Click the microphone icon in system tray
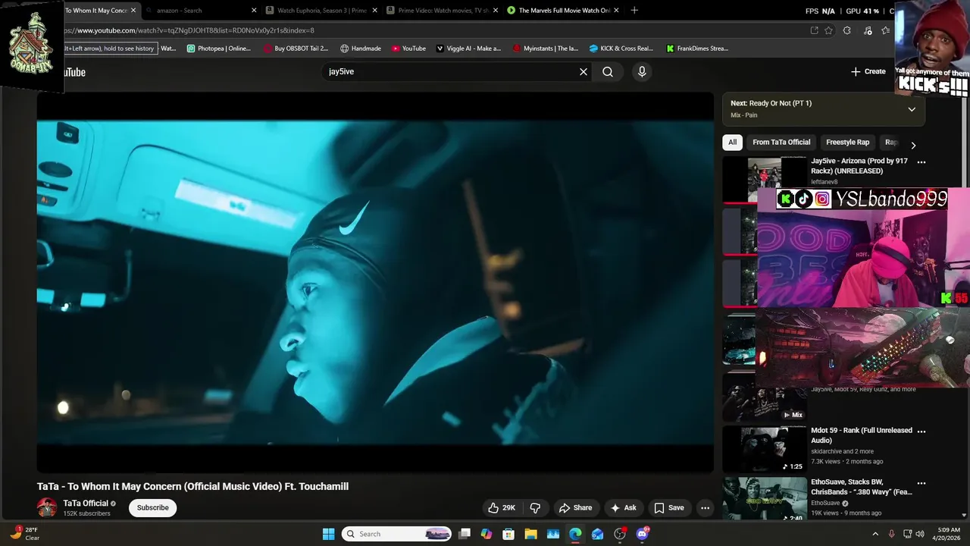The width and height of the screenshot is (970, 546). pos(891,534)
